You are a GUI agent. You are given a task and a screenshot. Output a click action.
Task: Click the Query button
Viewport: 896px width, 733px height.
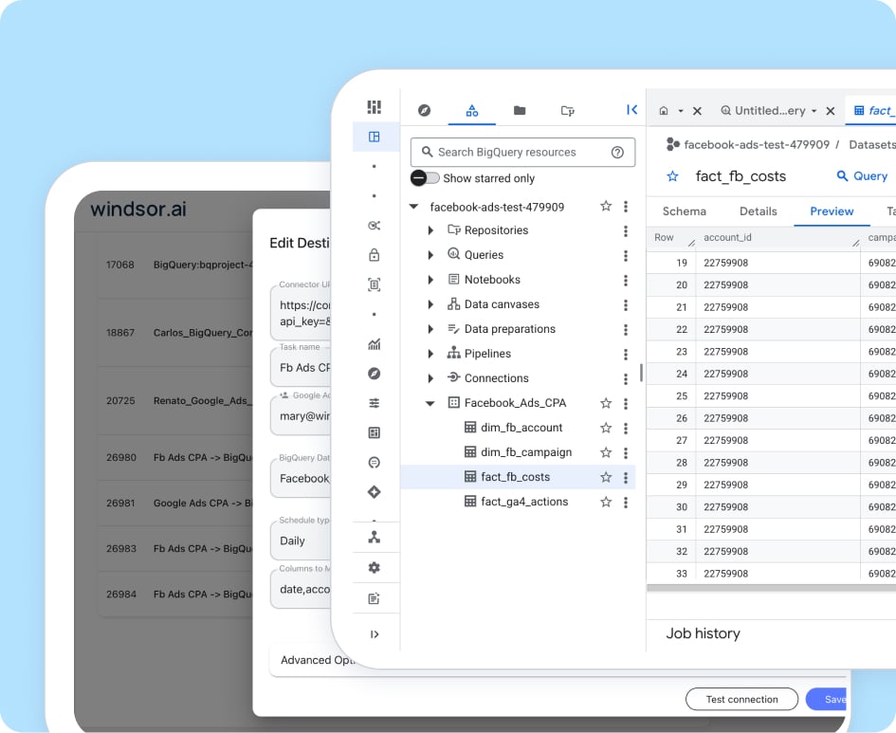(862, 176)
